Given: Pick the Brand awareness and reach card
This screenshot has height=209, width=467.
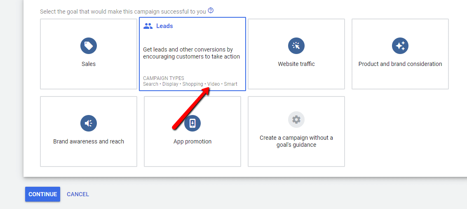Looking at the screenshot, I should click(x=89, y=131).
